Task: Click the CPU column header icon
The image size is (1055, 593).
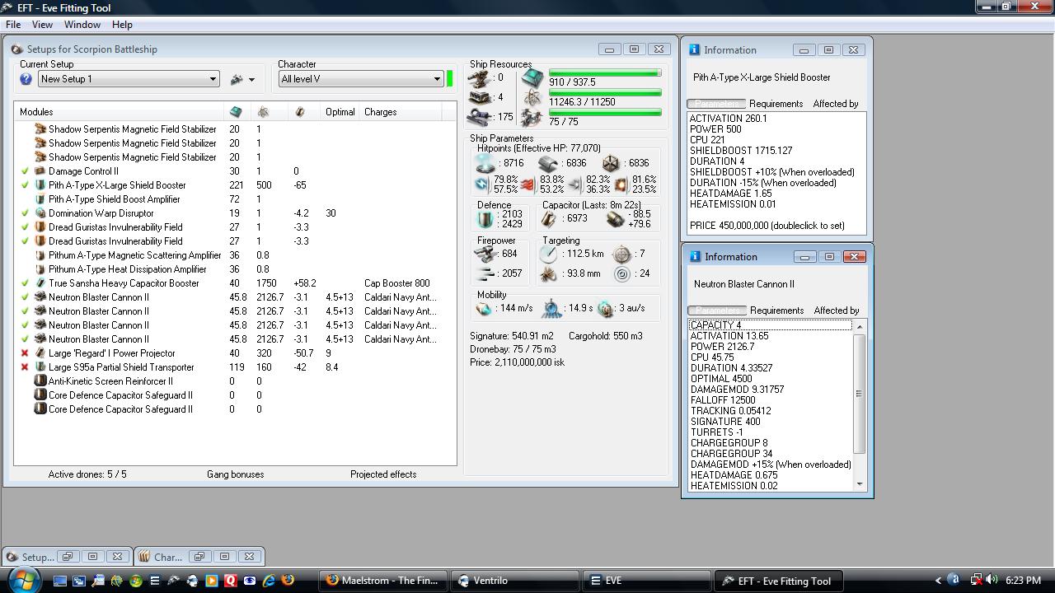Action: click(x=236, y=112)
